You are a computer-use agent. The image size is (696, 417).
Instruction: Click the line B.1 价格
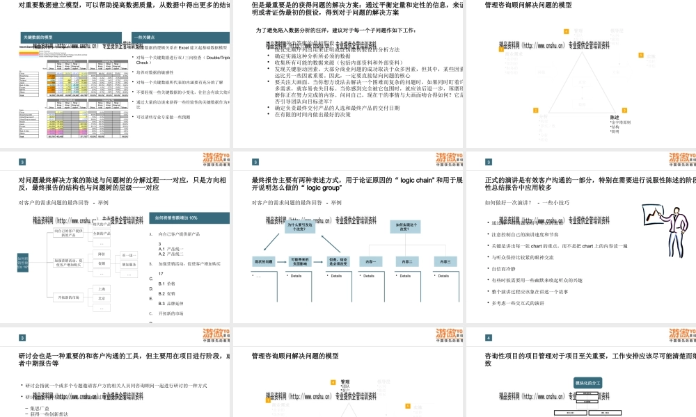click(x=167, y=284)
